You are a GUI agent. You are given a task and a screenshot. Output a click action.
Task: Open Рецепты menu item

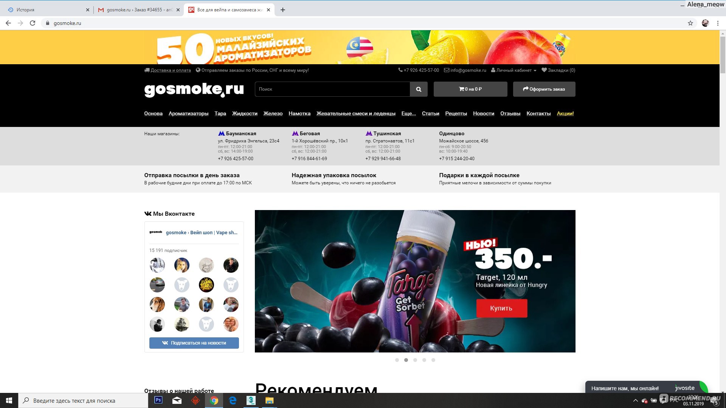pyautogui.click(x=456, y=114)
